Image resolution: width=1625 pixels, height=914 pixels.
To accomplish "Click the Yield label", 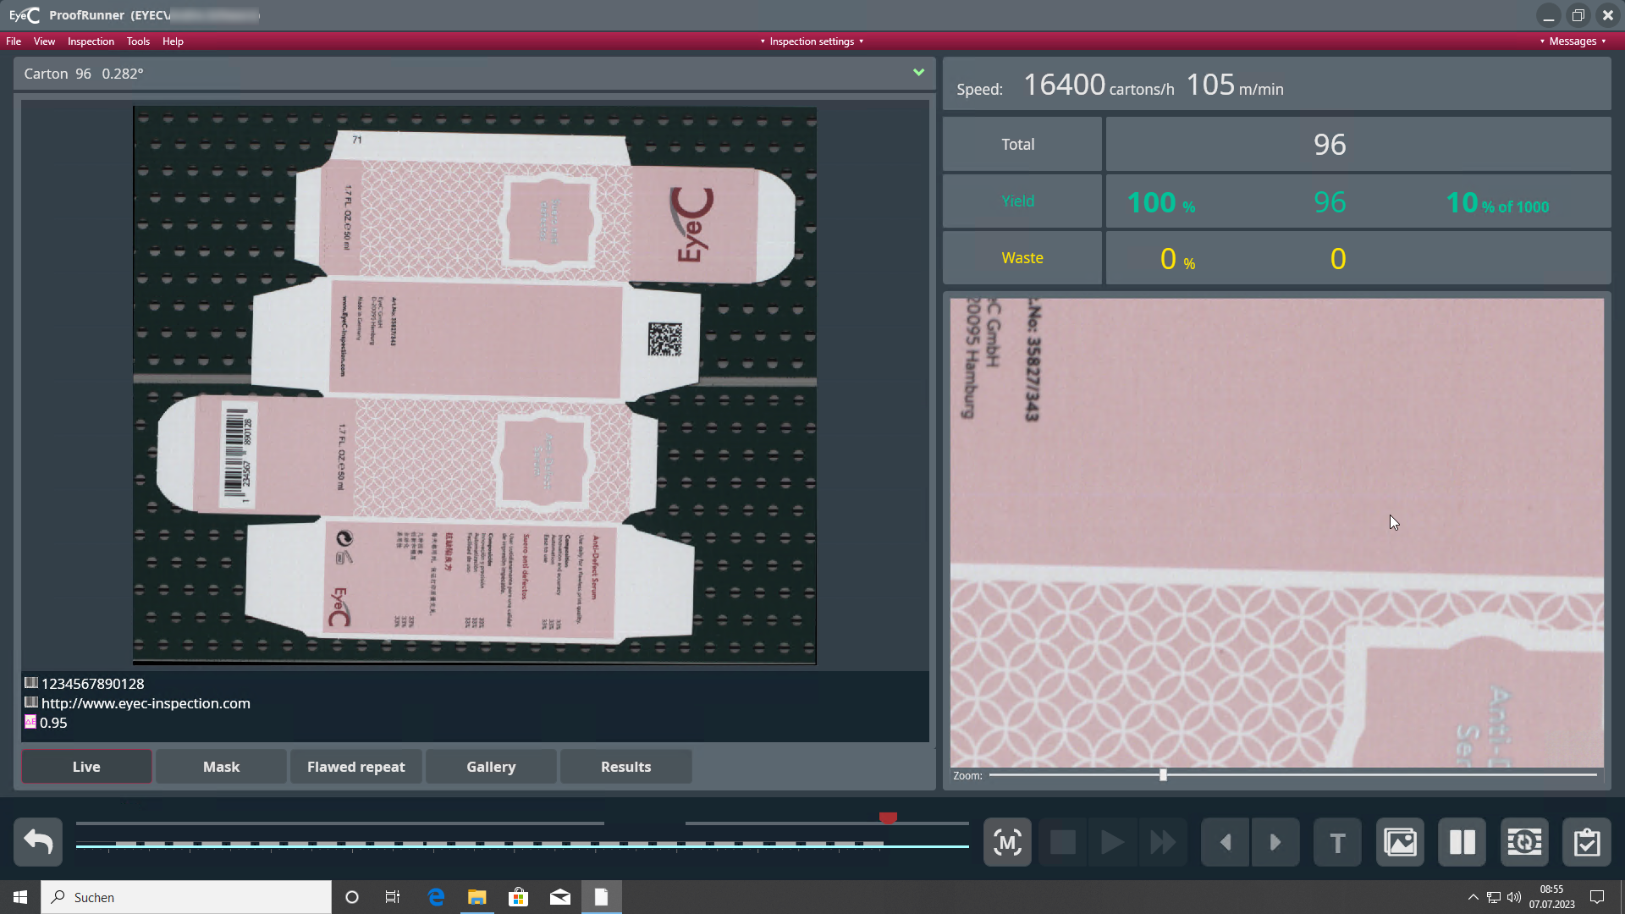I will (x=1017, y=201).
